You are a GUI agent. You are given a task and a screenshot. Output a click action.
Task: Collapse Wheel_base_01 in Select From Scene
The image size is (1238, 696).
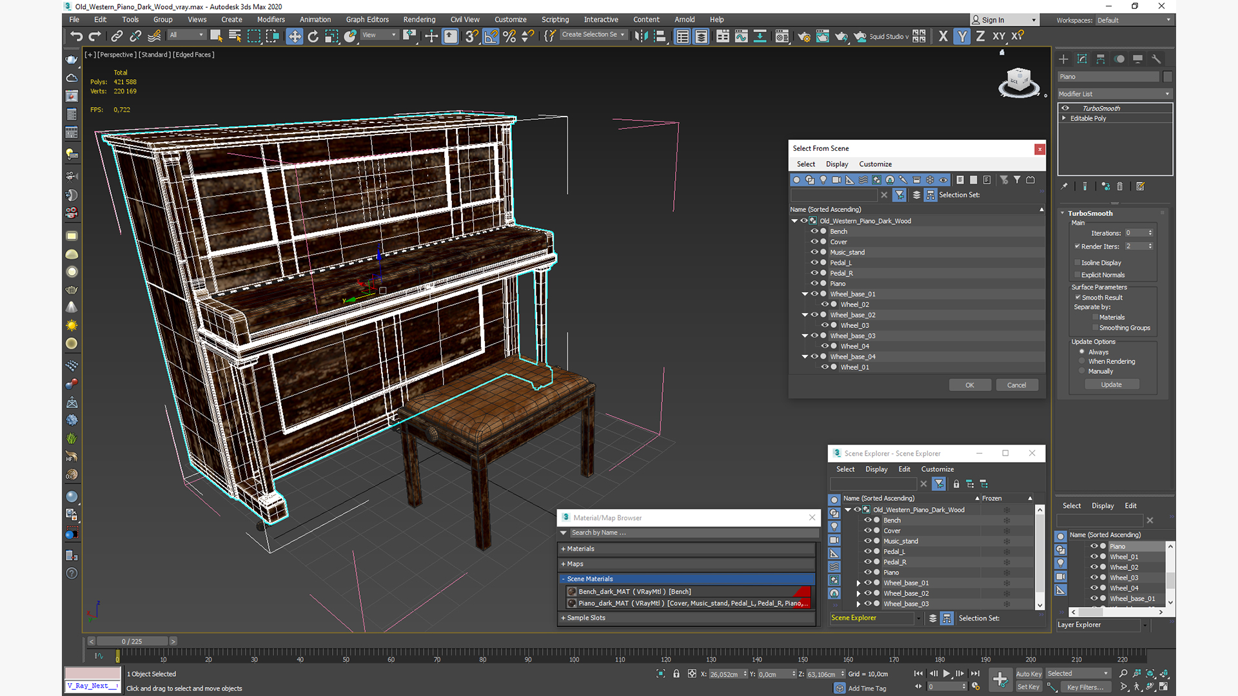click(805, 294)
